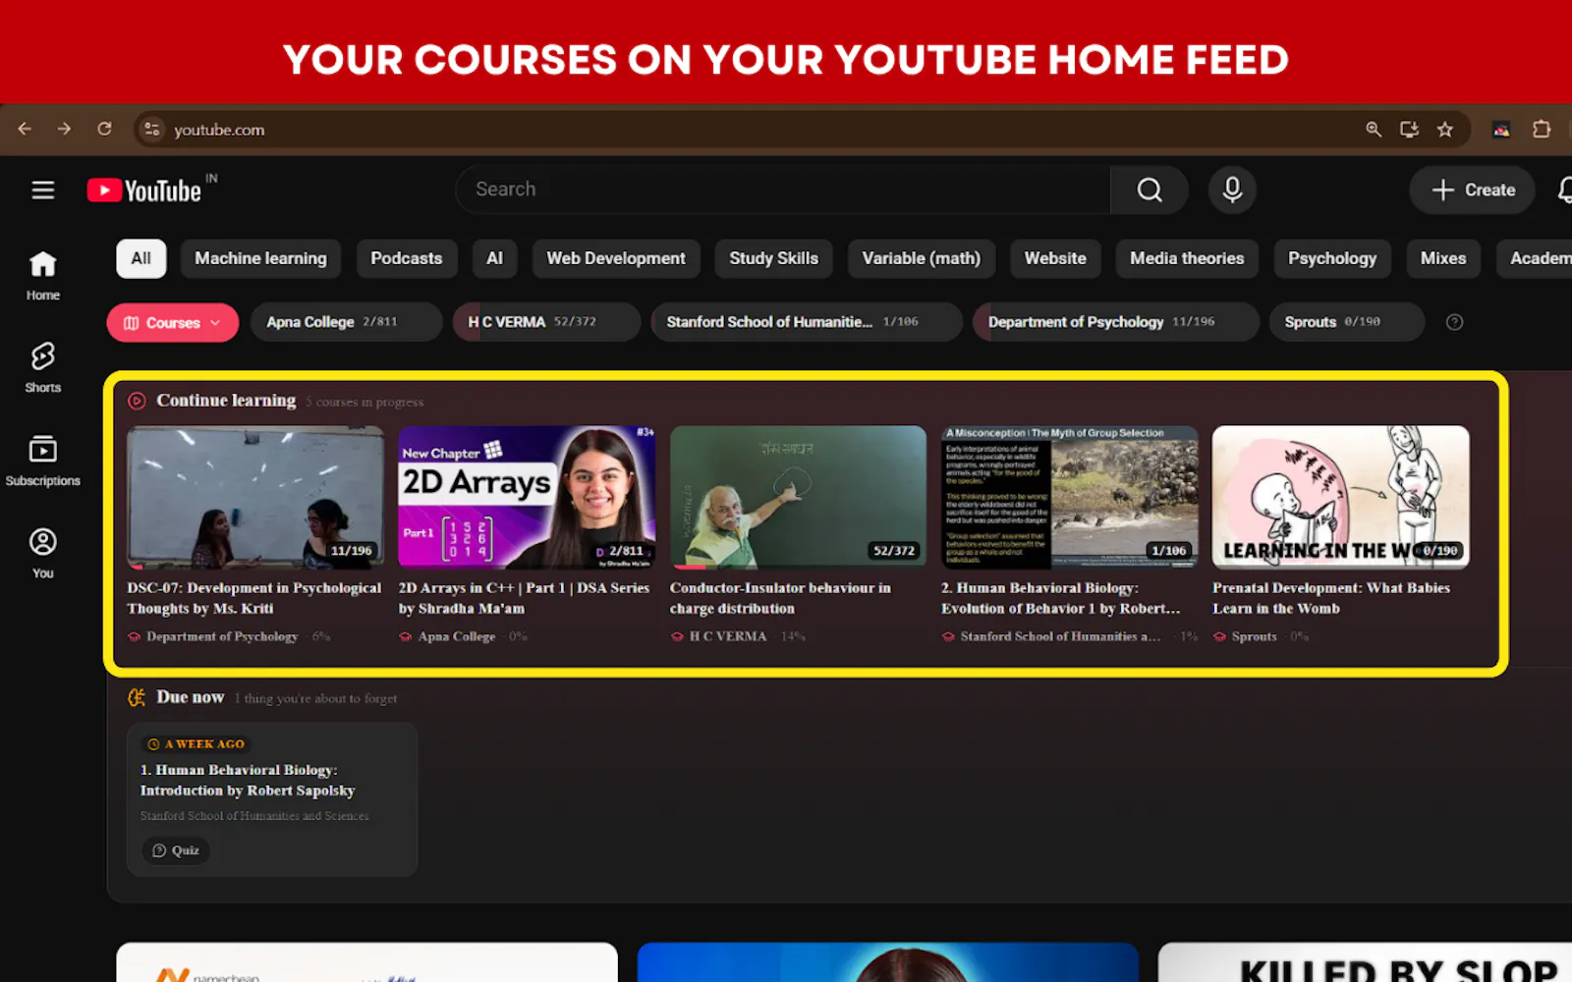This screenshot has height=982, width=1572.
Task: Click the Create button
Action: 1472,190
